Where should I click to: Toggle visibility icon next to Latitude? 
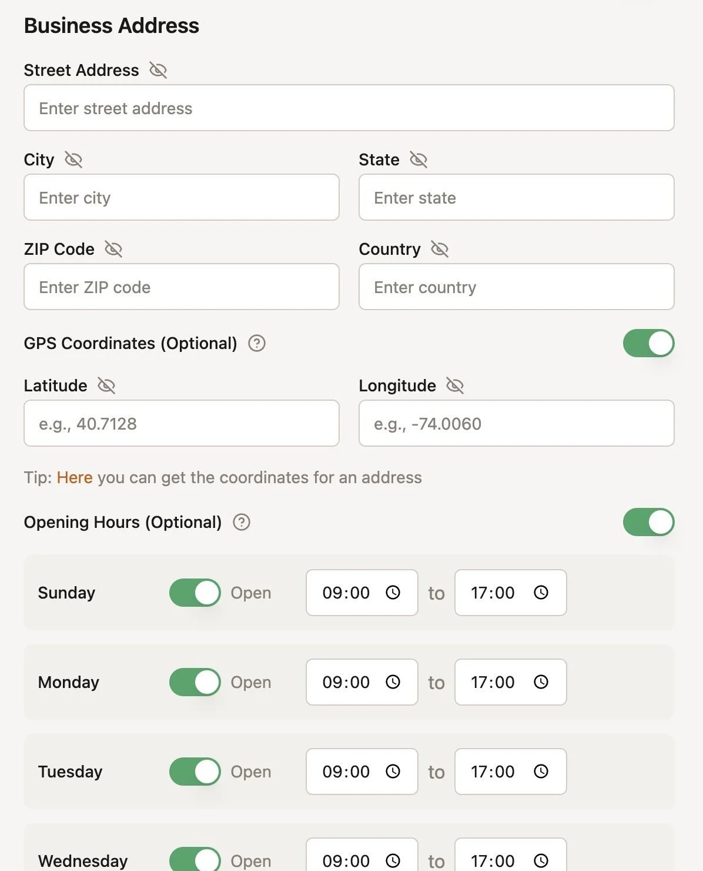coord(106,386)
